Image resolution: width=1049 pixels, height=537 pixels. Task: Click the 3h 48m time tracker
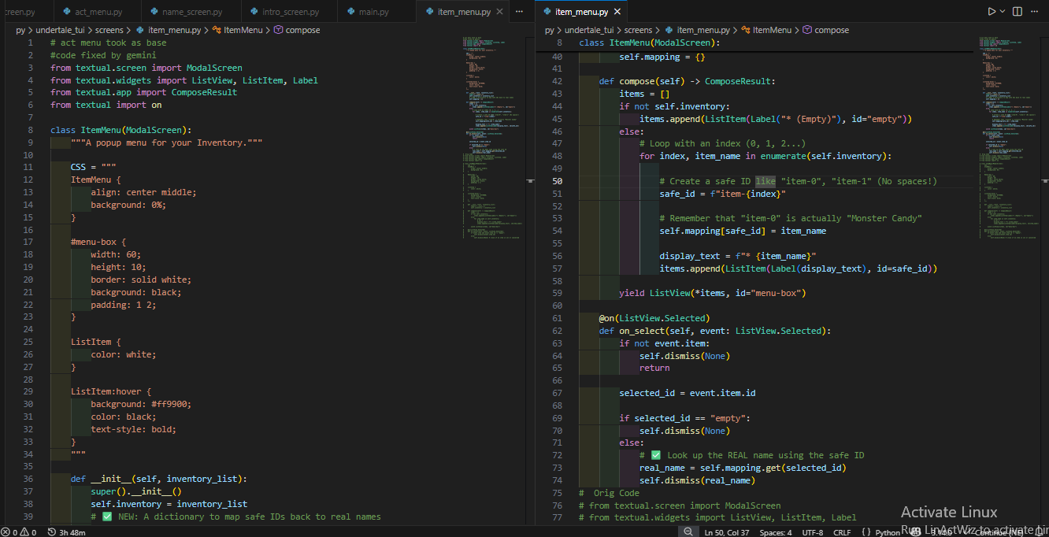67,532
